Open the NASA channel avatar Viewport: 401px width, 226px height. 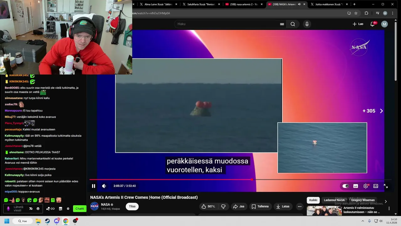click(x=94, y=206)
